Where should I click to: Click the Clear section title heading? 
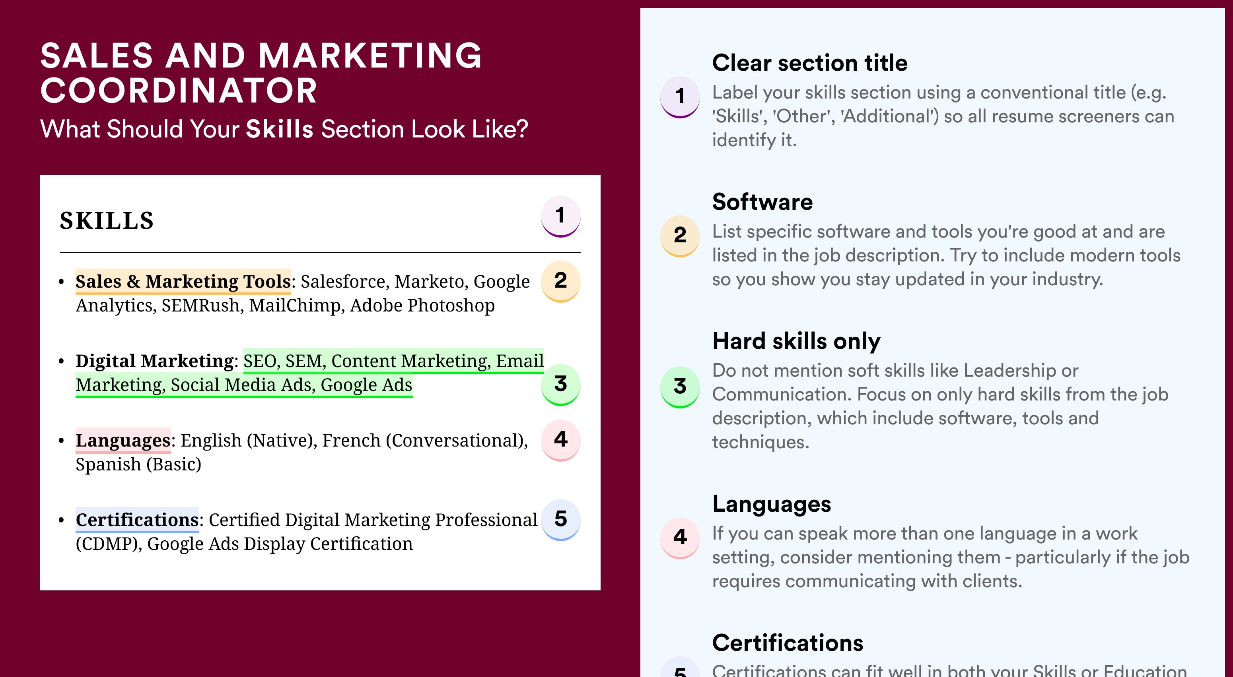tap(809, 63)
